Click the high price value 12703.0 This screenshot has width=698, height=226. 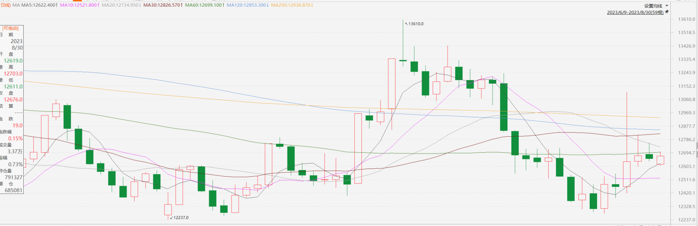(x=13, y=73)
